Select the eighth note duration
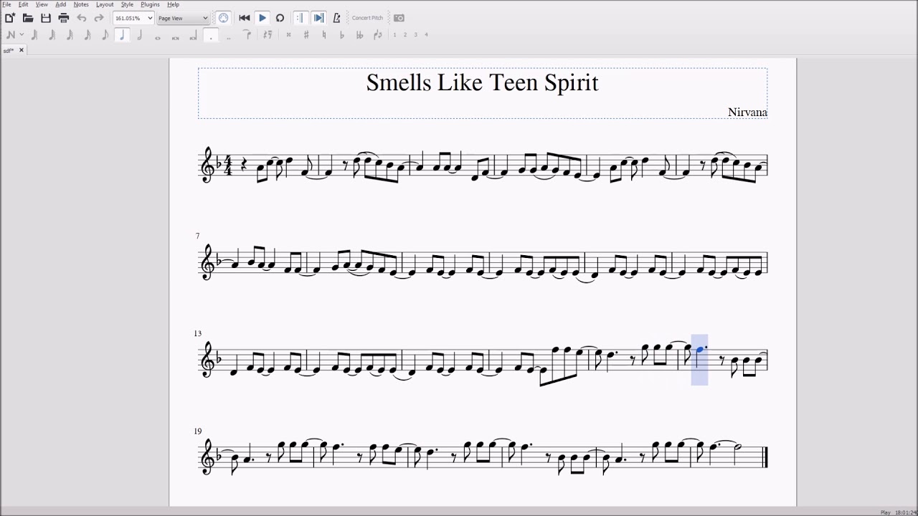 click(x=105, y=34)
